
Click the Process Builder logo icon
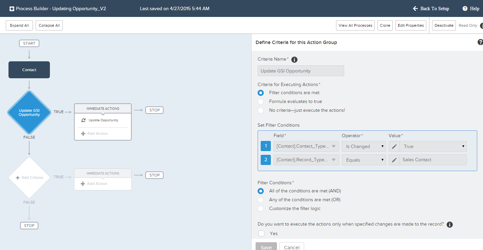pyautogui.click(x=12, y=9)
